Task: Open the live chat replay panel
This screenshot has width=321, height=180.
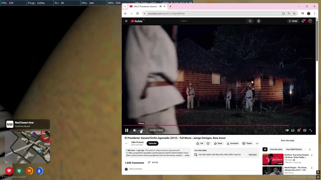Action: pyautogui.click(x=253, y=155)
